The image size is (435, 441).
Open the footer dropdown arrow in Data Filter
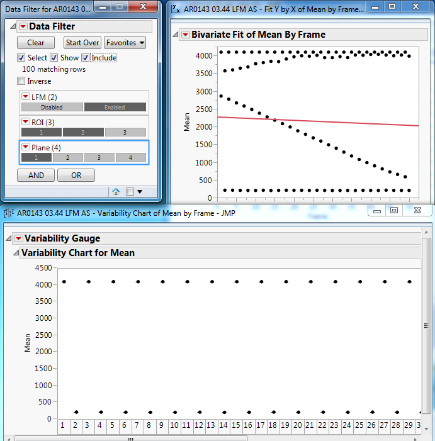[x=140, y=192]
